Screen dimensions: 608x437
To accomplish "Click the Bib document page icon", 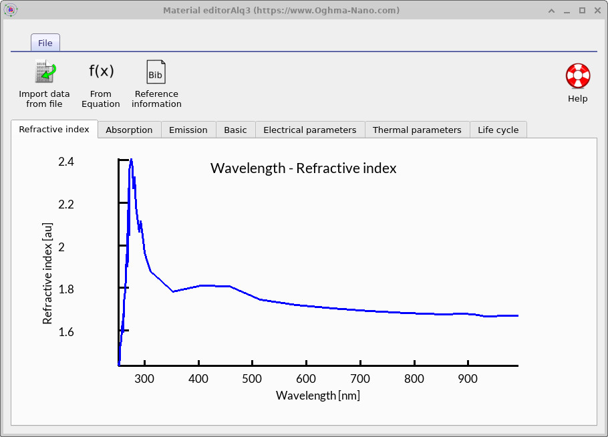I will click(x=156, y=71).
